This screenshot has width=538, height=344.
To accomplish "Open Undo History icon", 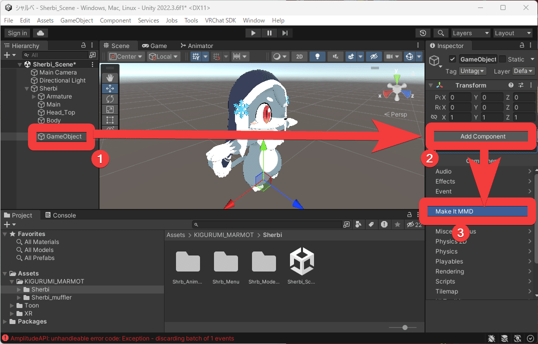I will (422, 33).
